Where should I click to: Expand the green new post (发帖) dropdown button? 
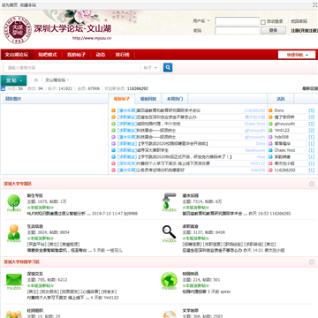pos(13,80)
